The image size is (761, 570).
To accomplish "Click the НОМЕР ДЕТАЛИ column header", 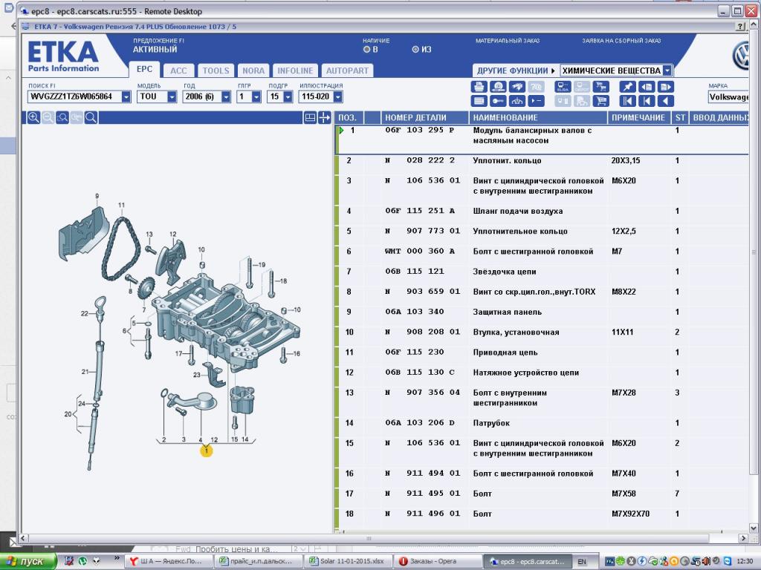I will click(x=424, y=117).
